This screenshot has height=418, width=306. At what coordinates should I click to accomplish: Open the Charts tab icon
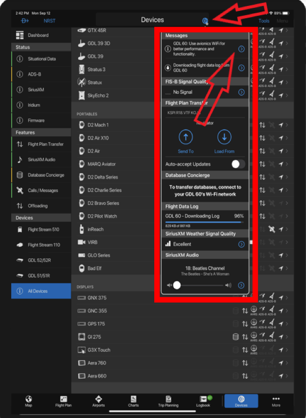click(x=133, y=399)
